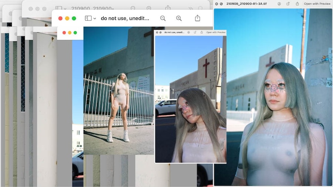Expand toolbar overflow chevrons in background 210900 window
The height and width of the screenshot is (187, 333).
(191, 8)
